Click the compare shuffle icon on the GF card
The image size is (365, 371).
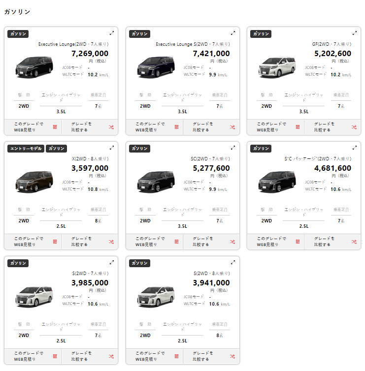[x=354, y=127]
